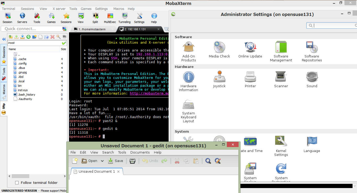Click the search field in Administrator Settings
This screenshot has height=193, width=357.
tap(332, 25)
